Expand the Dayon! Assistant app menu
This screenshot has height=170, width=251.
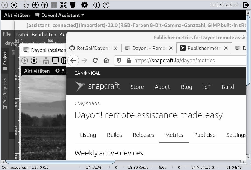pos(60,15)
